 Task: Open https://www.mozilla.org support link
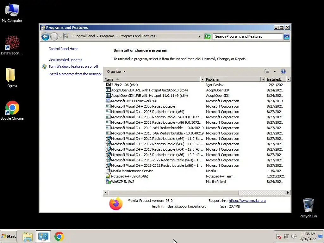pos(247,201)
